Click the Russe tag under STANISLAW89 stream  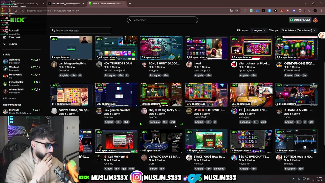(288, 75)
